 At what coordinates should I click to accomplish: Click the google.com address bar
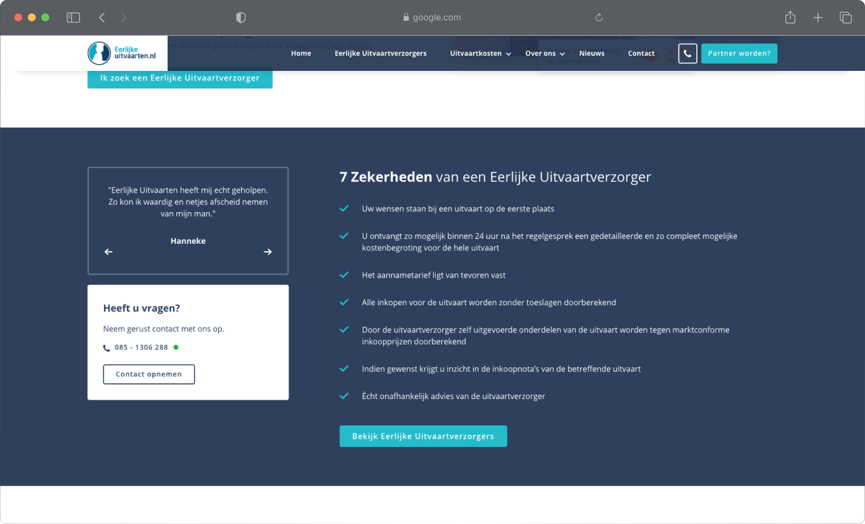[x=432, y=18]
